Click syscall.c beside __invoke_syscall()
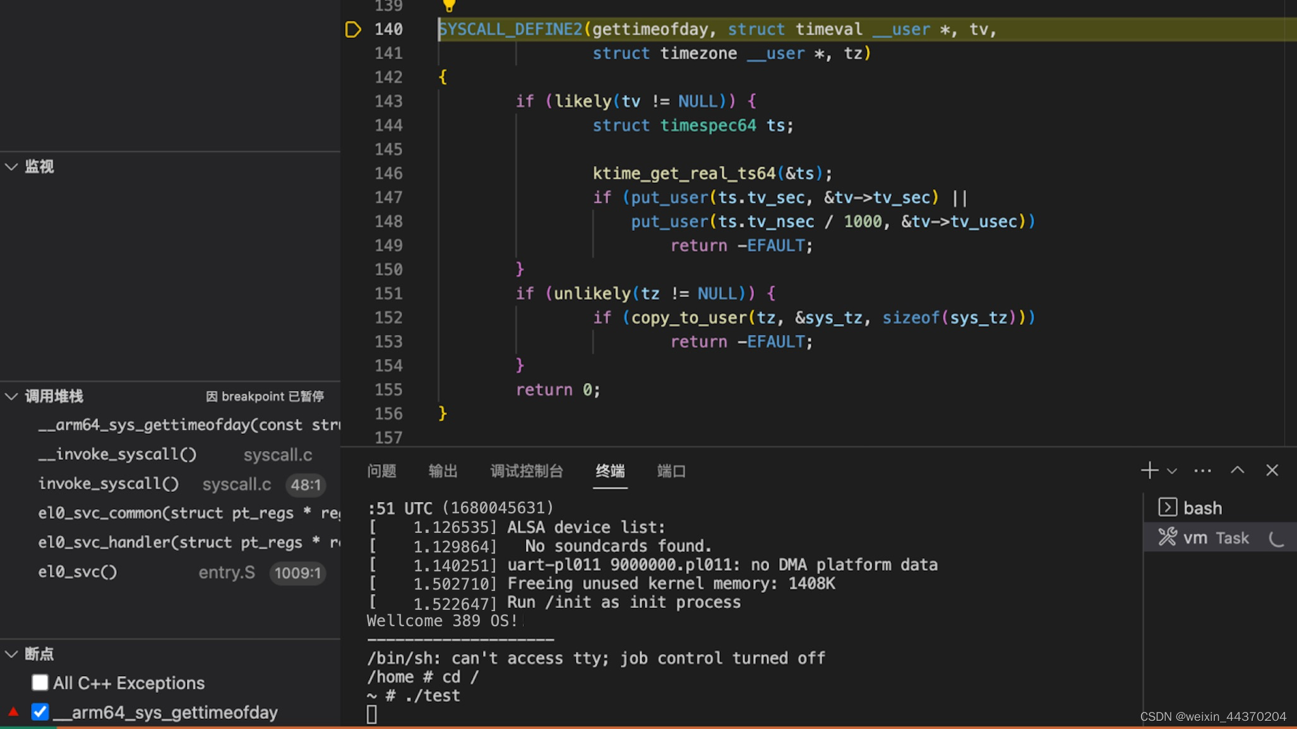The height and width of the screenshot is (729, 1297). pyautogui.click(x=278, y=455)
